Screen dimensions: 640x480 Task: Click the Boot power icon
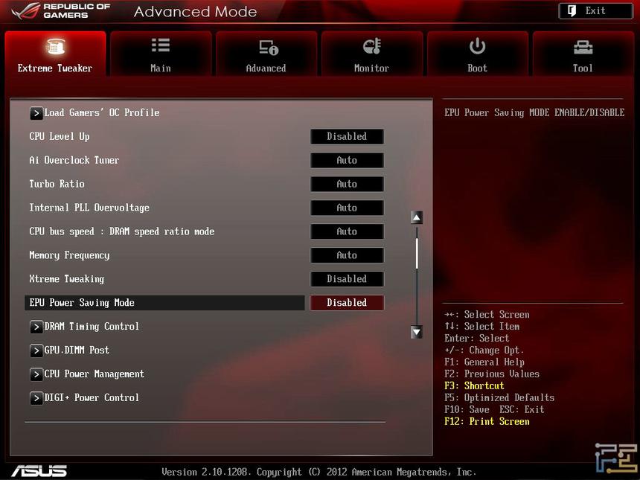pyautogui.click(x=477, y=47)
